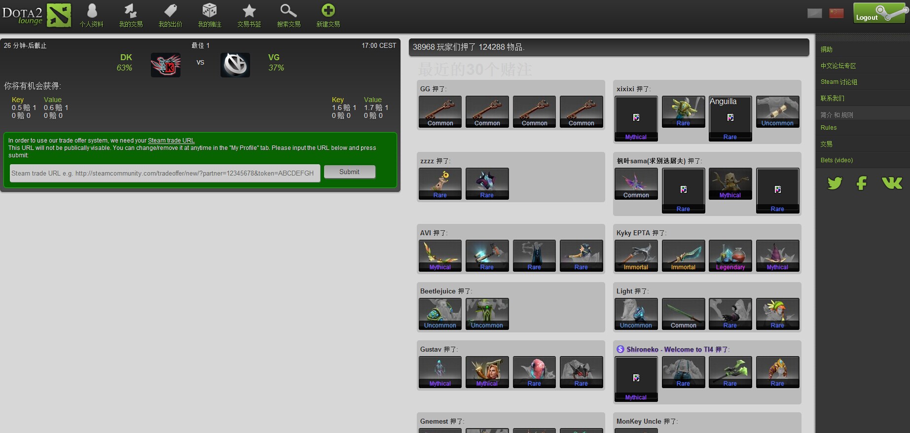Open 我的出价 my offers tag icon
910x433 pixels.
pyautogui.click(x=170, y=15)
